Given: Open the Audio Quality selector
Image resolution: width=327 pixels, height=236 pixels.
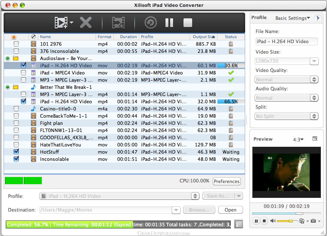Looking at the screenshot, I should [x=286, y=98].
